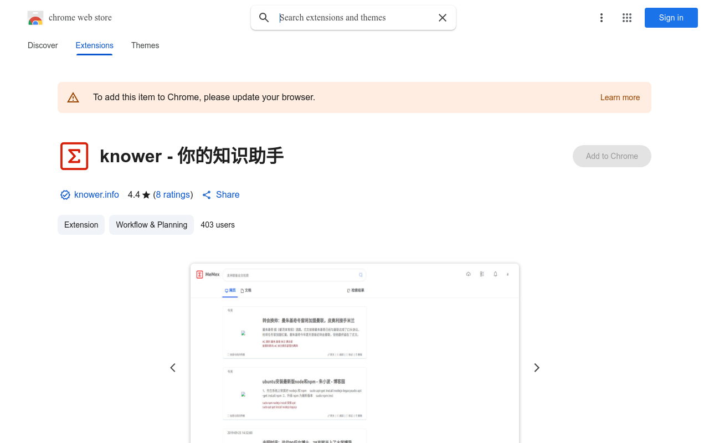Screen dimensions: 709x443
Task: Click the Share icon
Action: click(207, 195)
